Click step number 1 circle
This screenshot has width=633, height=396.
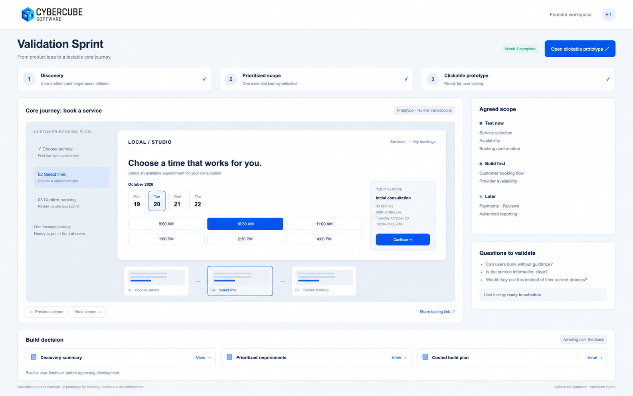point(29,79)
